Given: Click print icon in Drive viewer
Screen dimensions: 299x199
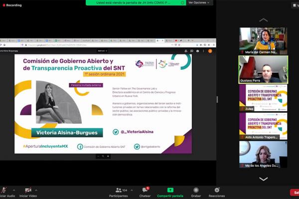Looking at the screenshot, I should 197,51.
